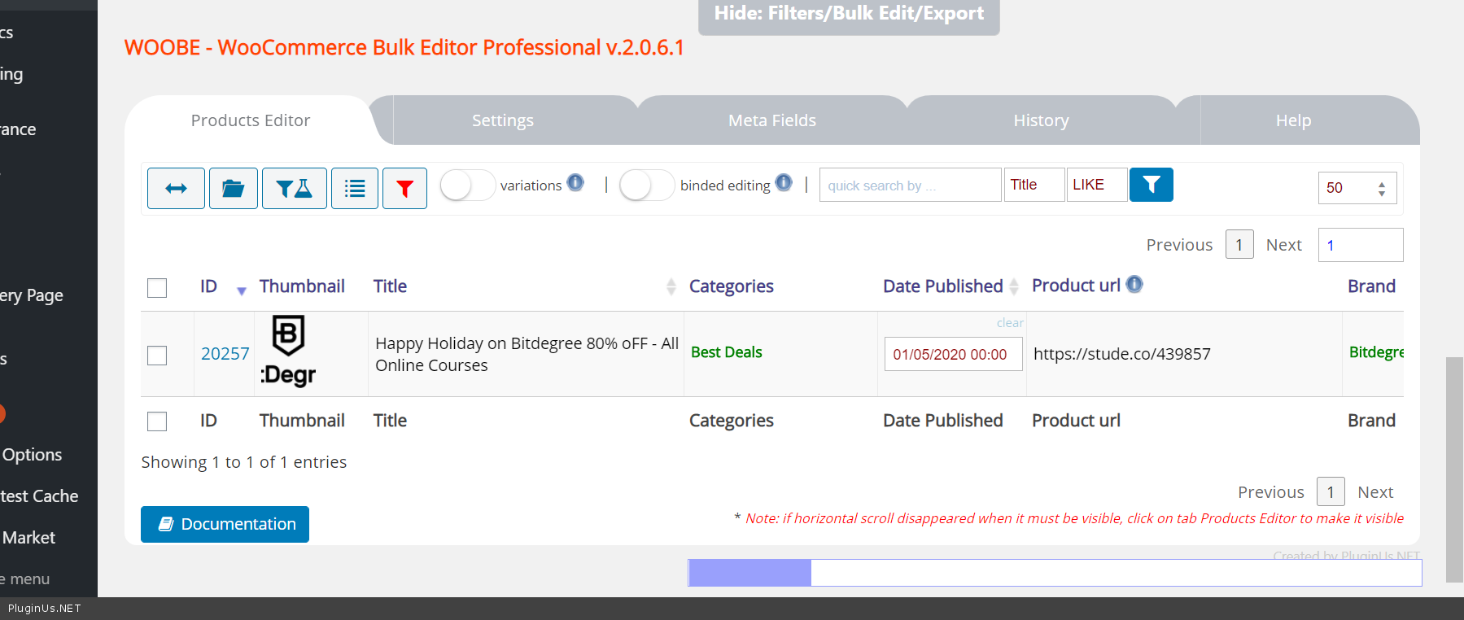Open the Title search field dropdown
Screen dimensions: 1464x620
[1034, 185]
